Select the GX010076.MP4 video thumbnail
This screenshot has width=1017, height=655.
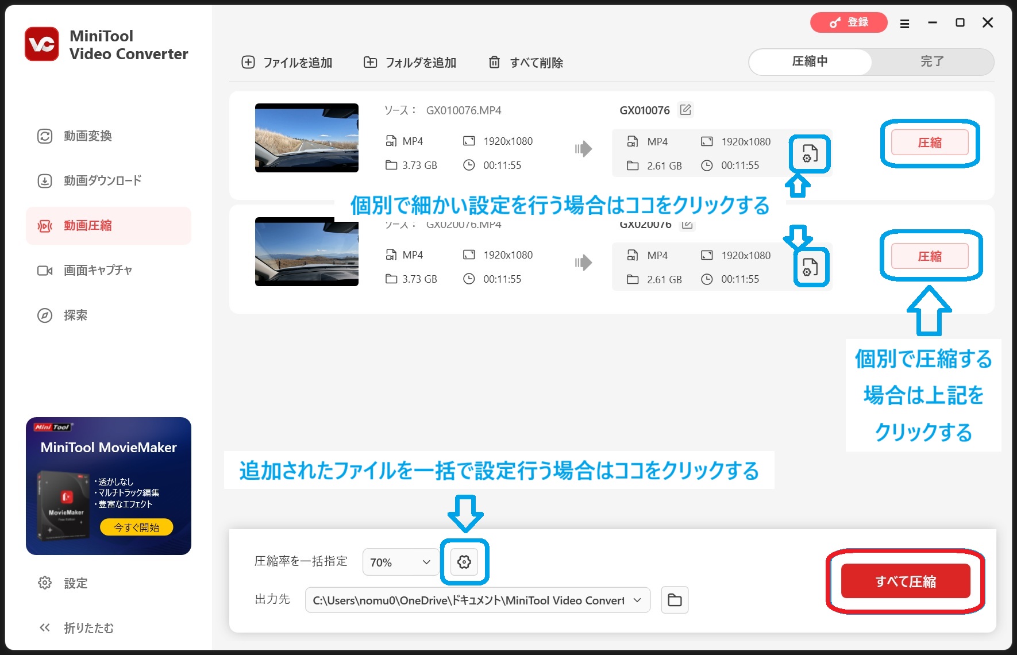pyautogui.click(x=307, y=138)
